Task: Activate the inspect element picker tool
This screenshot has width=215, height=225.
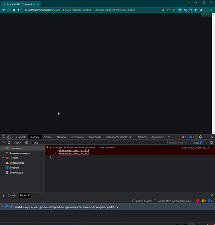Action: tap(3, 137)
